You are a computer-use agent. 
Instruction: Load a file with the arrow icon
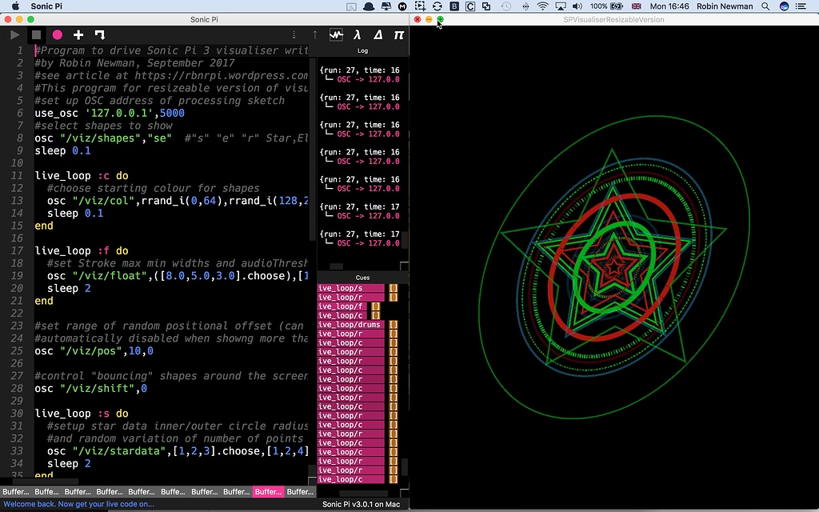pos(100,34)
